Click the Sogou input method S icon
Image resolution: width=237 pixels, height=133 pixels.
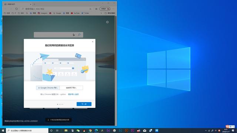coord(227,126)
